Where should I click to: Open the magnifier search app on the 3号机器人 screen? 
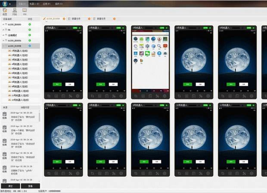(x=159, y=46)
